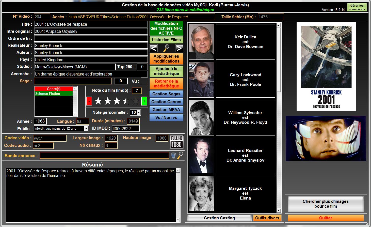
Task: Search trailer with magnifier beside Bande annonce
Action: [x=180, y=155]
